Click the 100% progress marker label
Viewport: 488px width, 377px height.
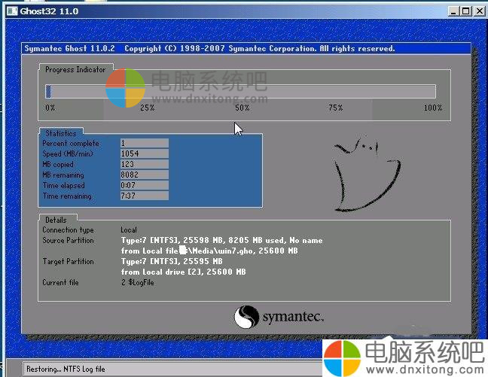tap(432, 108)
